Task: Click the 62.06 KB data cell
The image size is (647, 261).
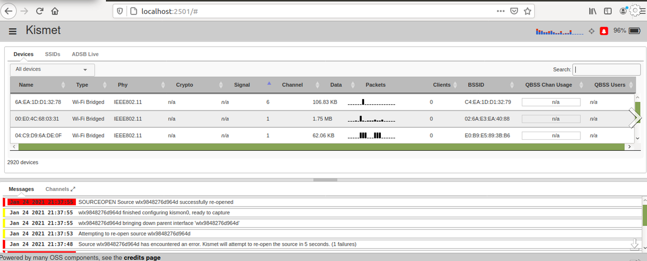Action: point(323,136)
